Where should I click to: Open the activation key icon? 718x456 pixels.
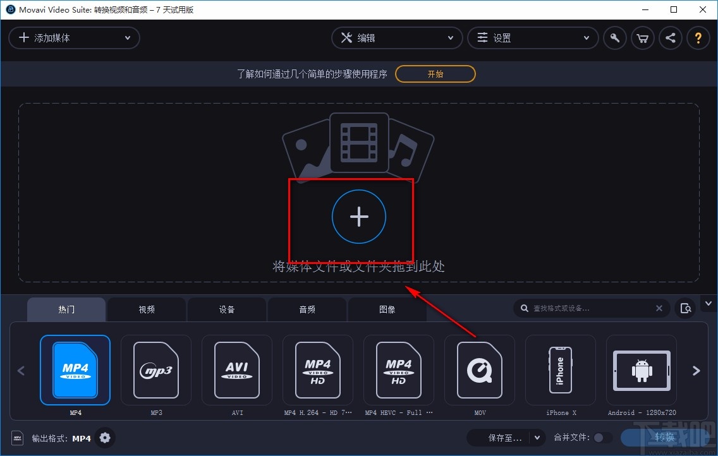614,38
